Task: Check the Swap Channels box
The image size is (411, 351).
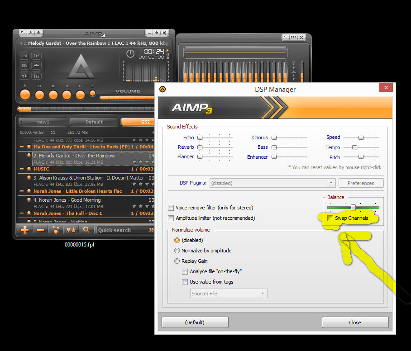Action: click(x=330, y=218)
